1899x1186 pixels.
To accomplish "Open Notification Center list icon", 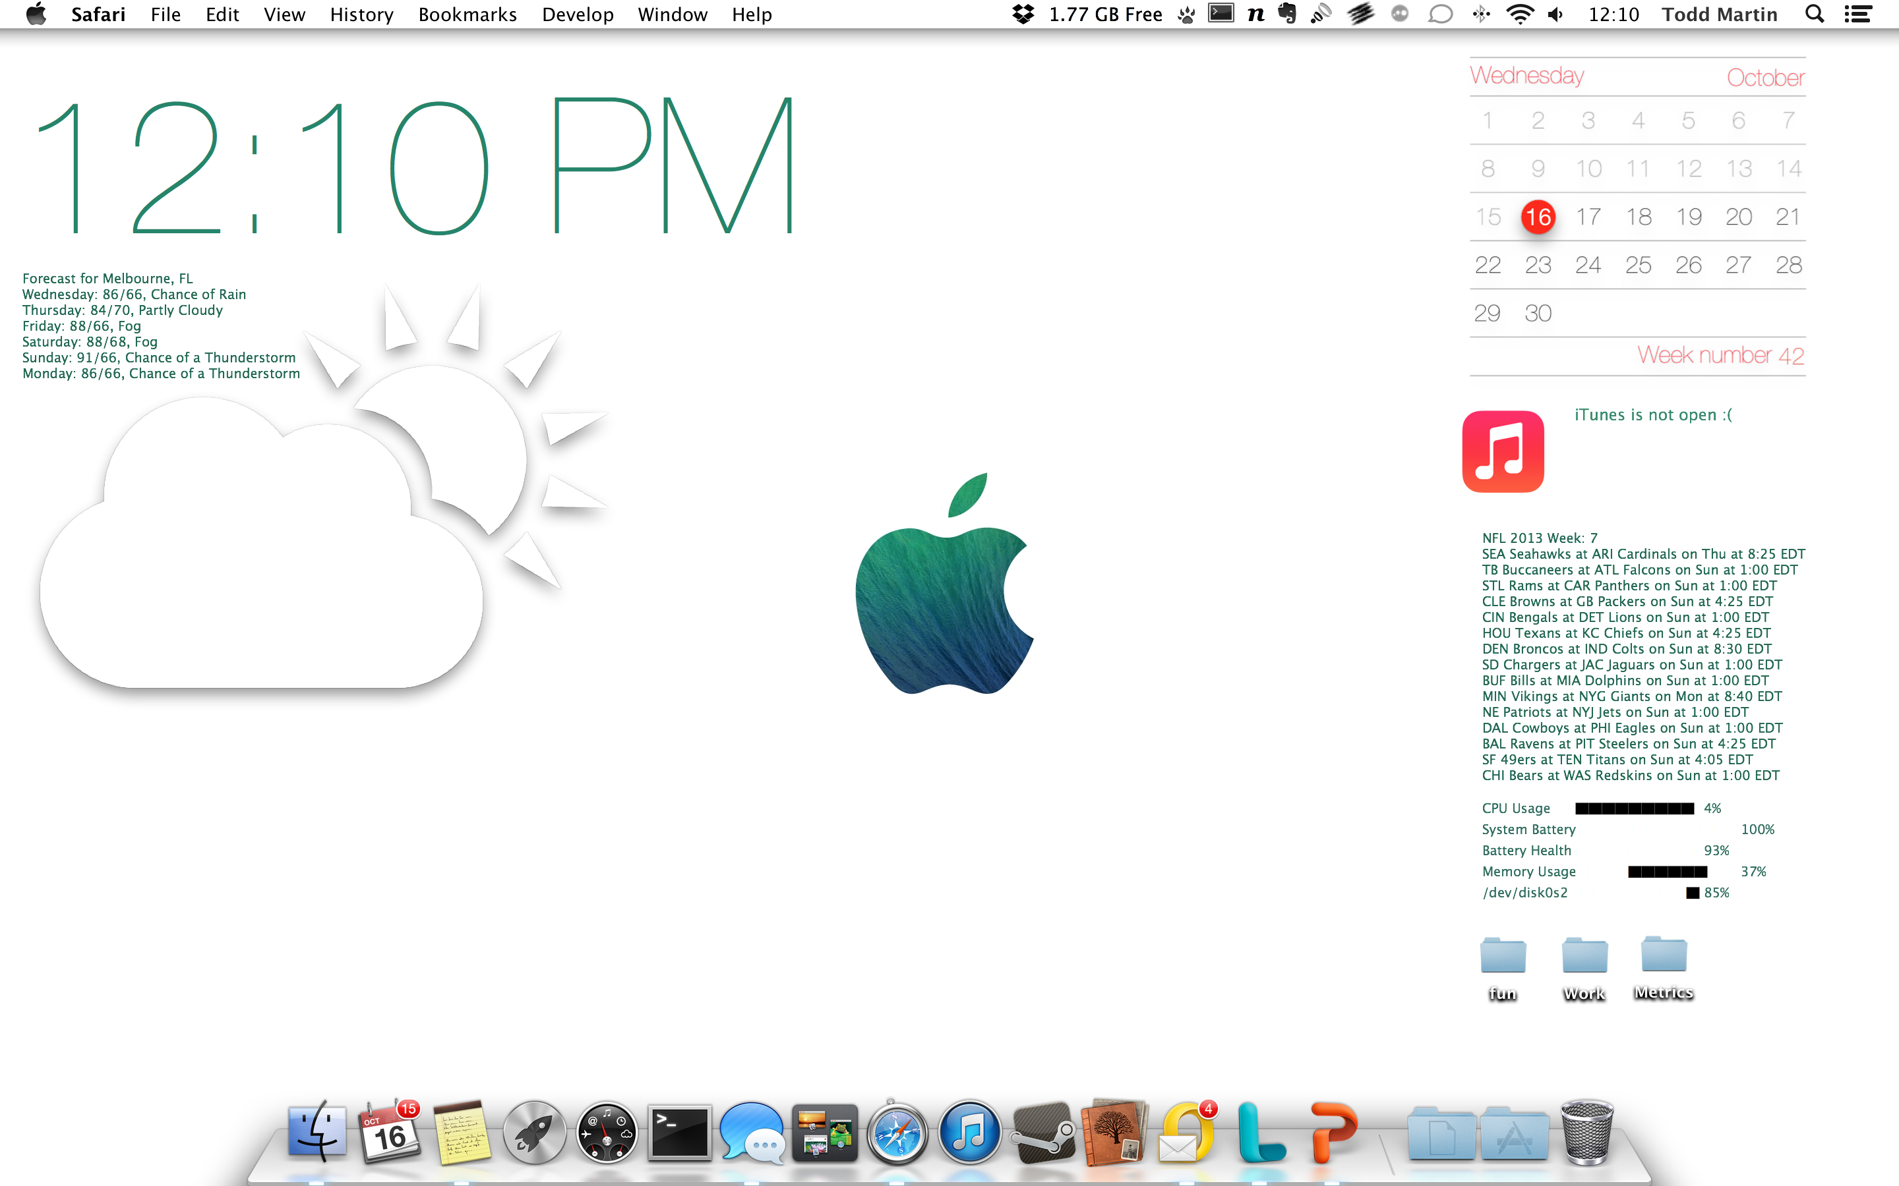I will coord(1857,14).
